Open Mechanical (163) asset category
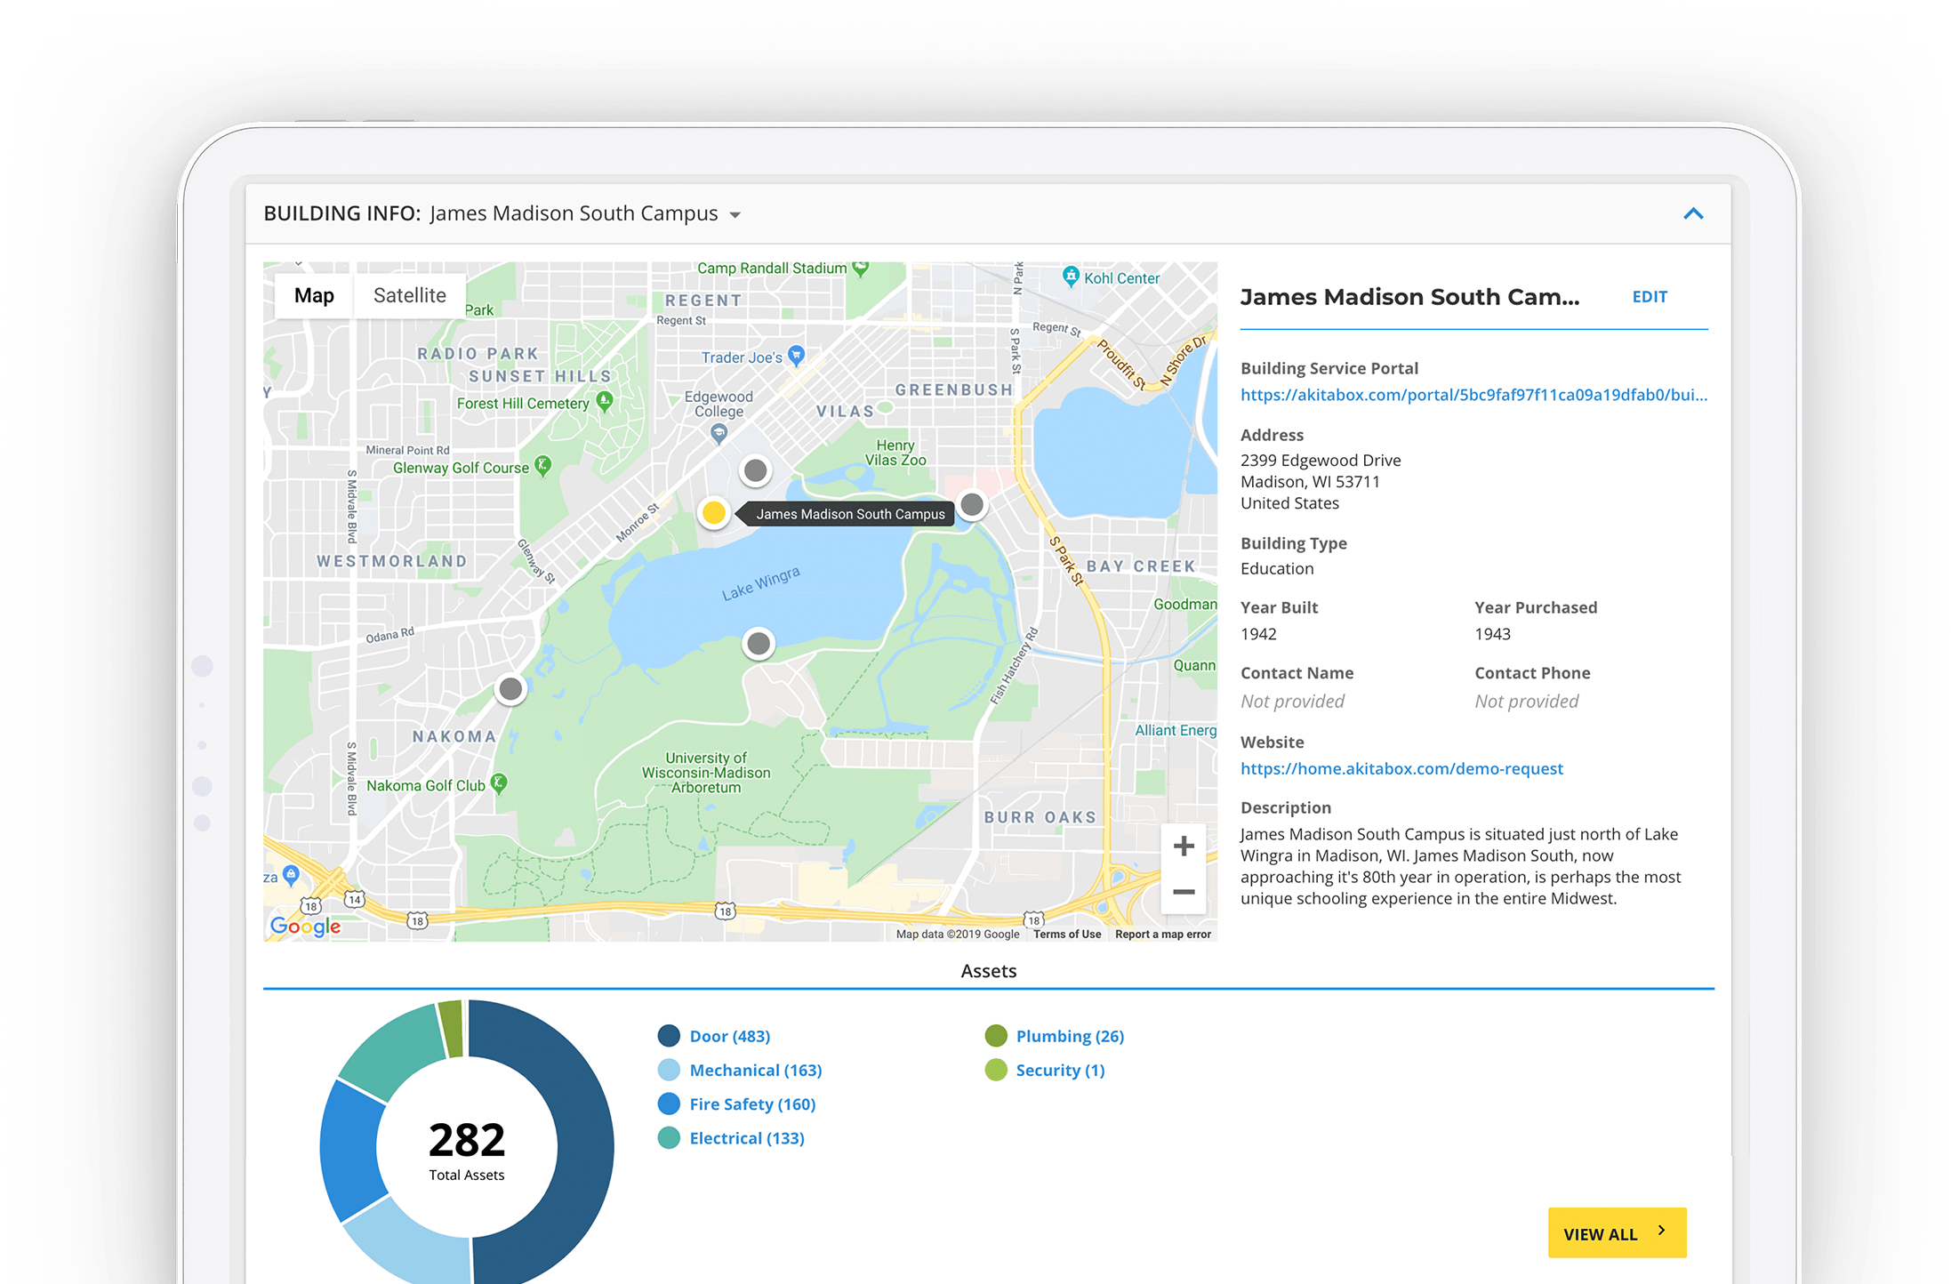The width and height of the screenshot is (1951, 1284). [756, 1070]
